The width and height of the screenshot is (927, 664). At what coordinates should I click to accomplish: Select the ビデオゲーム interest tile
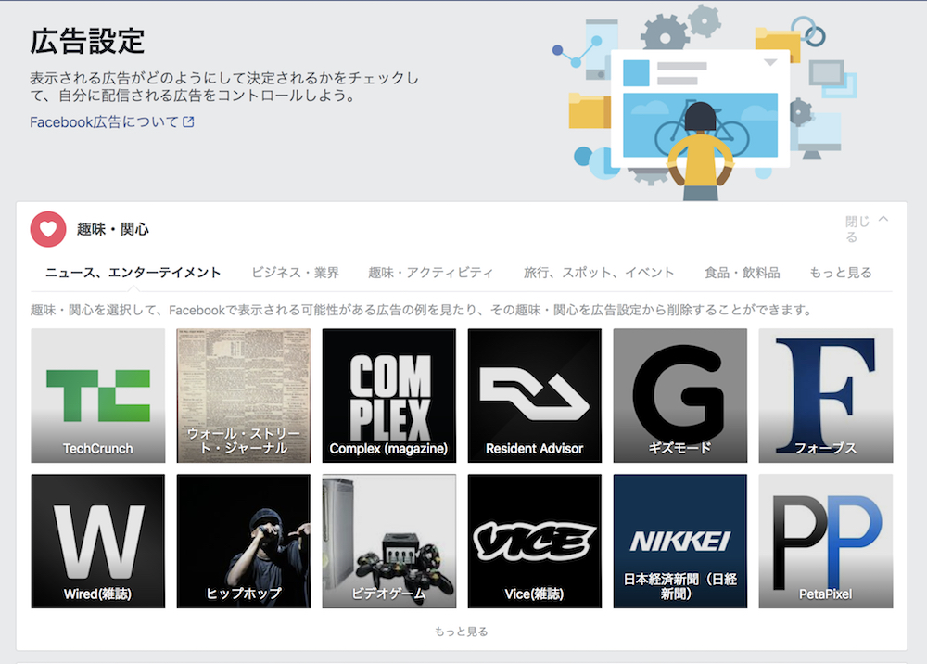[x=389, y=541]
